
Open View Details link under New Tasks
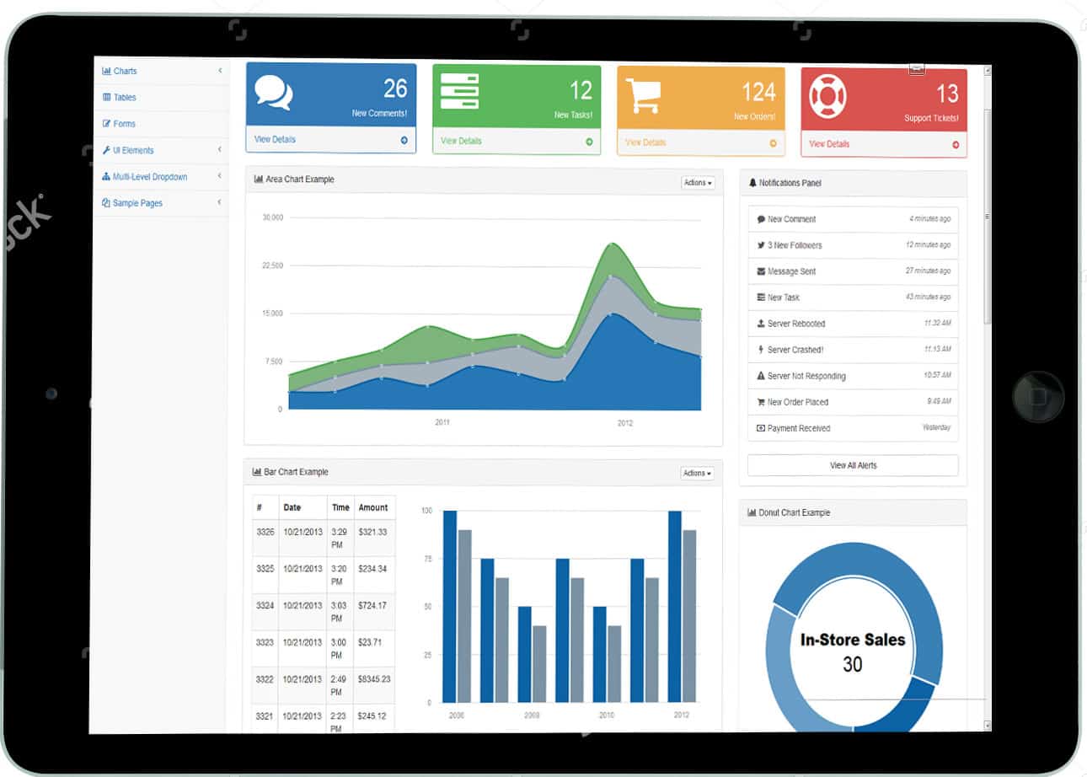(461, 141)
